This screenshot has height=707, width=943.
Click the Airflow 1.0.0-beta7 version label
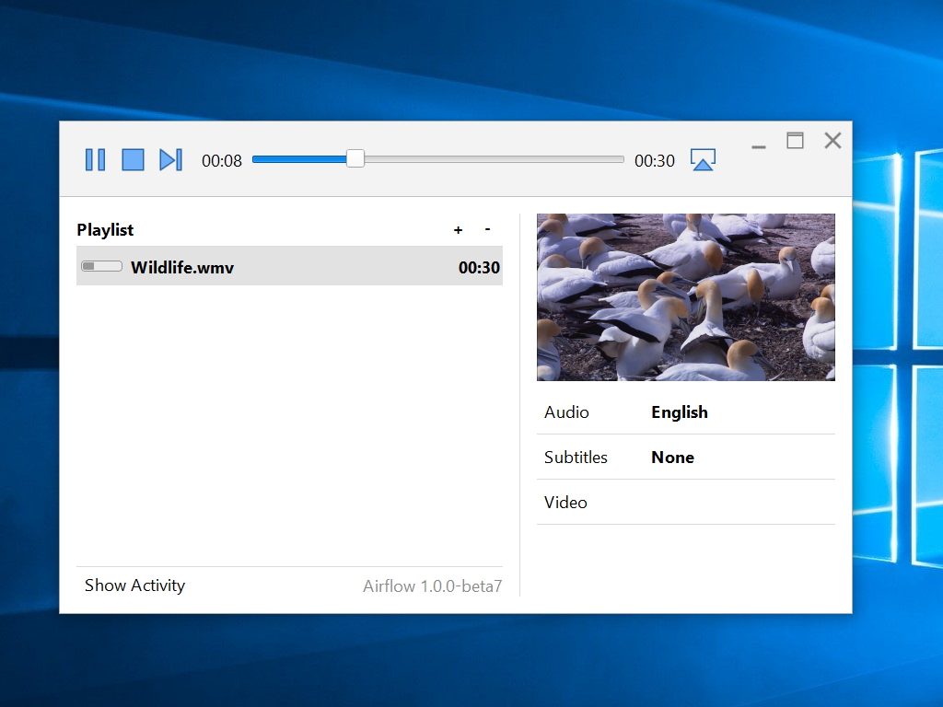433,585
